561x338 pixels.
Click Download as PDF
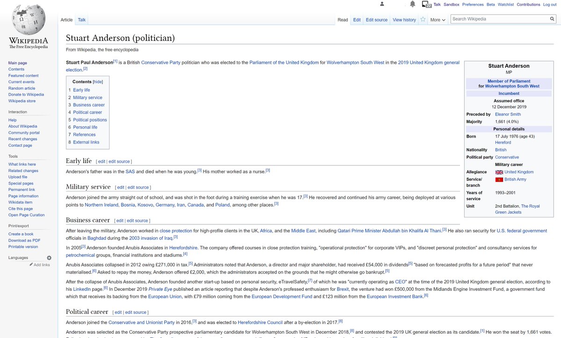coord(24,240)
